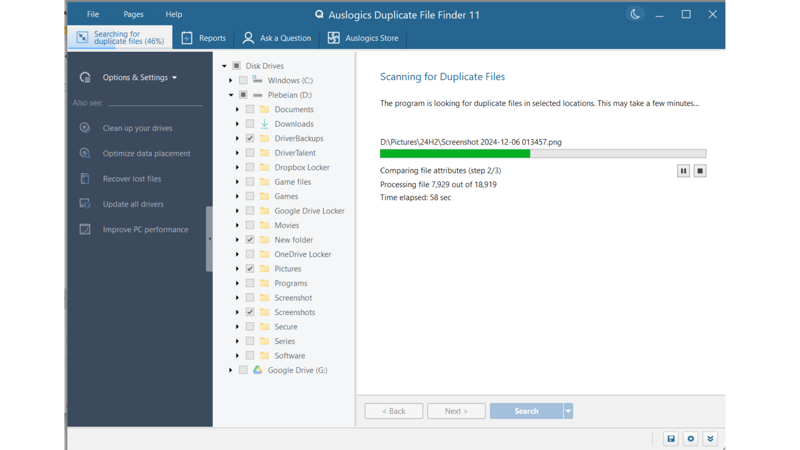Check the Documents folder checkbox
800x450 pixels.
pos(250,109)
